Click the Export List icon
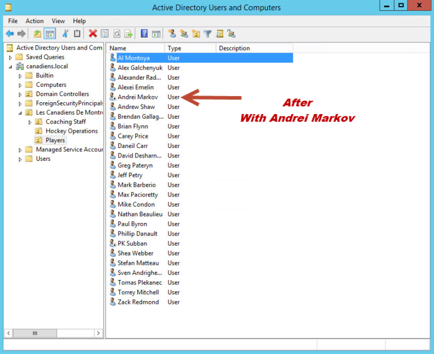 click(129, 34)
